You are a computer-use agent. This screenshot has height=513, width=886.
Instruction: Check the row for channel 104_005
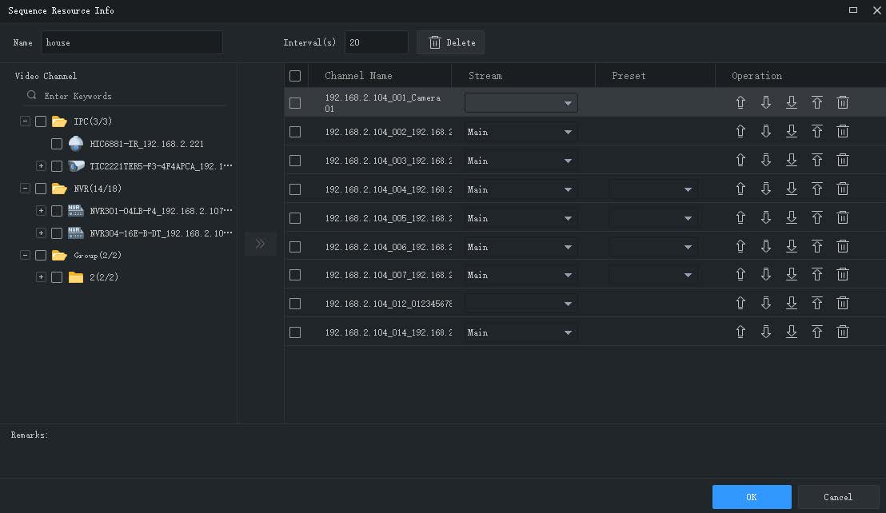point(295,218)
